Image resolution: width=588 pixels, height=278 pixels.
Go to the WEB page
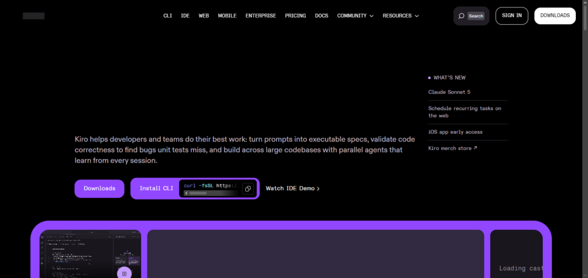(x=204, y=15)
